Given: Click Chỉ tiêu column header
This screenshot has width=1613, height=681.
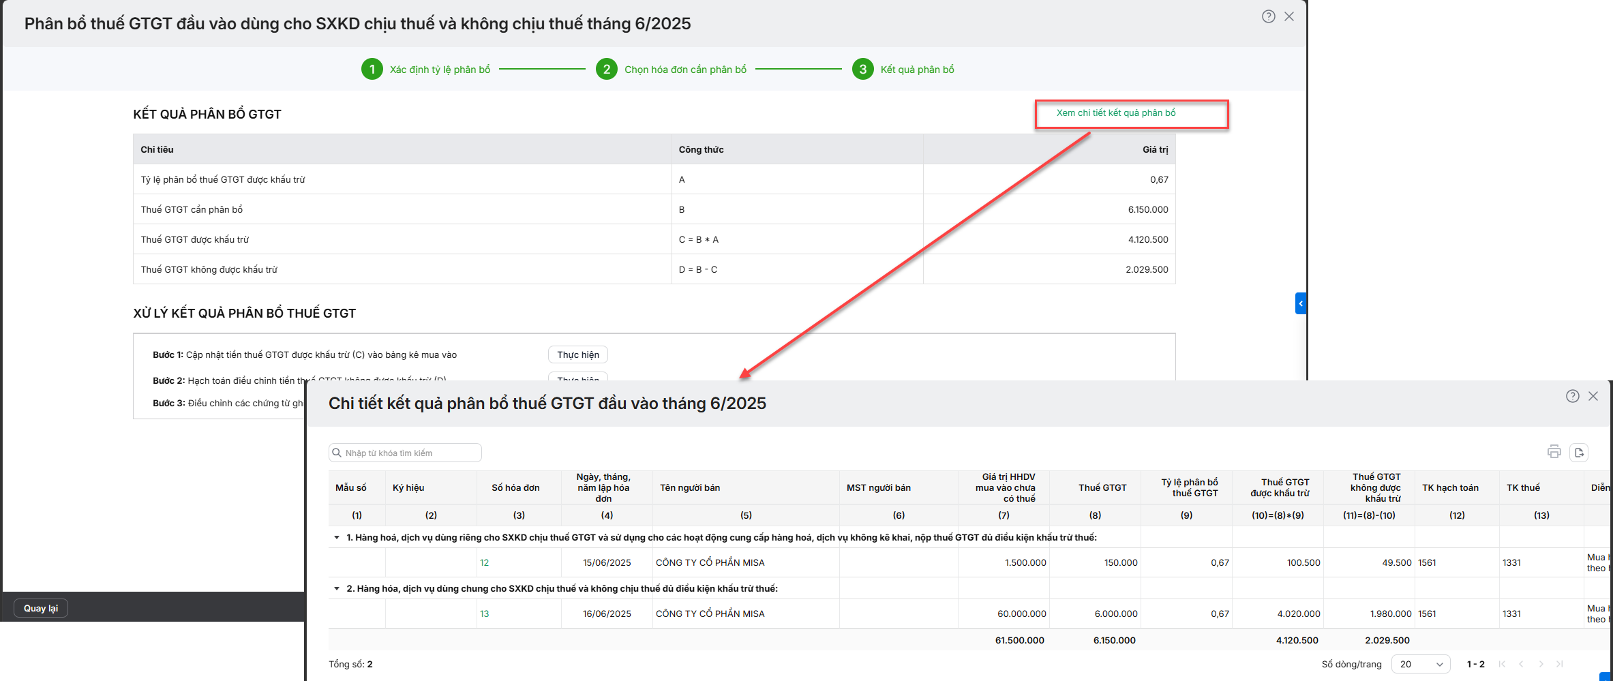Looking at the screenshot, I should click(x=403, y=149).
